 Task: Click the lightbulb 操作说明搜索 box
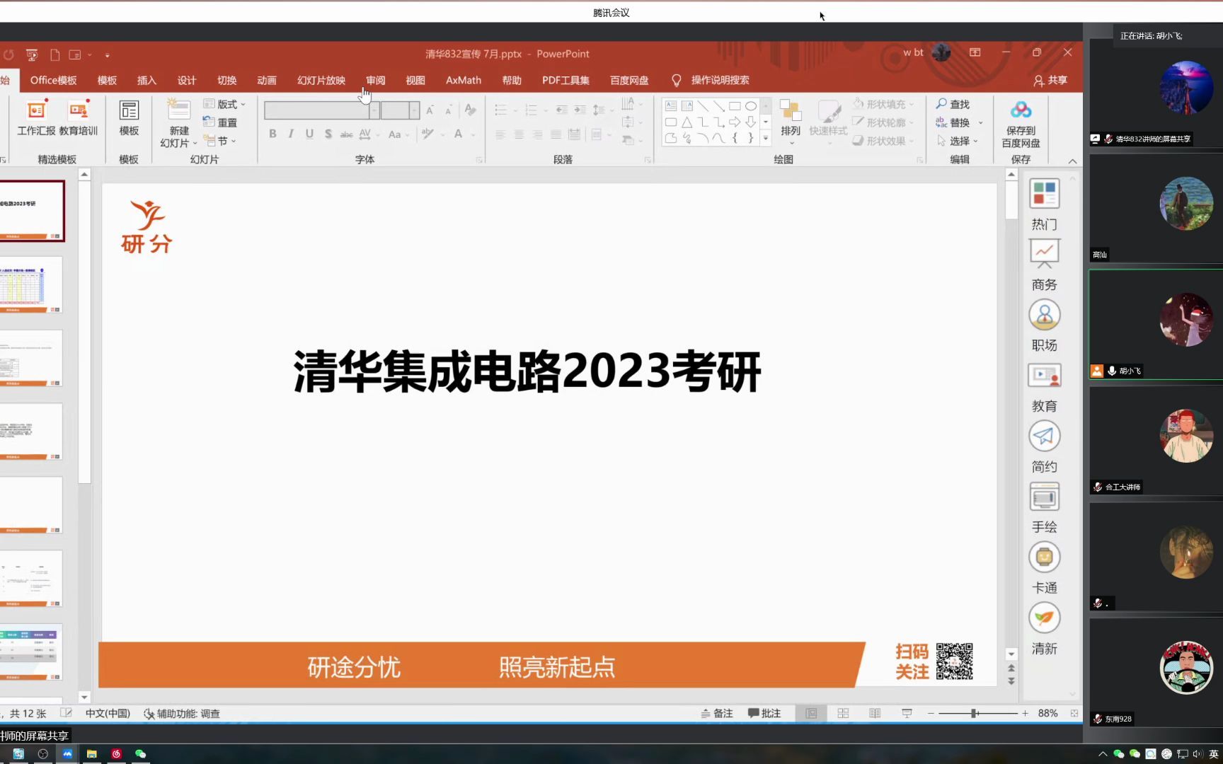point(710,80)
